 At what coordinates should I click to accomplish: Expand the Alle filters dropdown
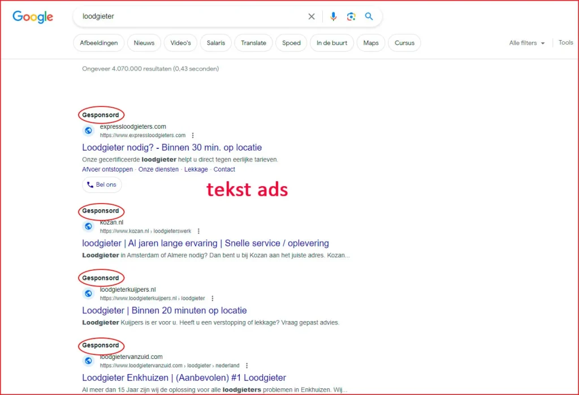(526, 43)
